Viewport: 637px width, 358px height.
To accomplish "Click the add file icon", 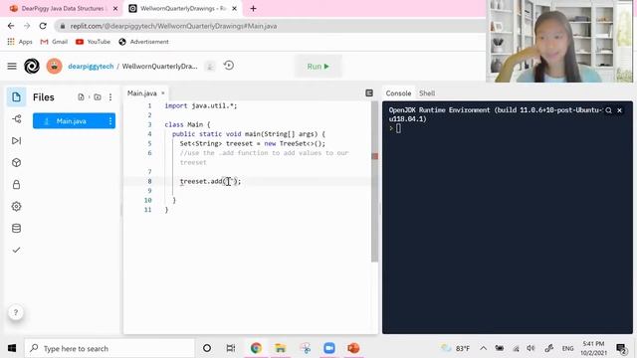I will pyautogui.click(x=81, y=97).
